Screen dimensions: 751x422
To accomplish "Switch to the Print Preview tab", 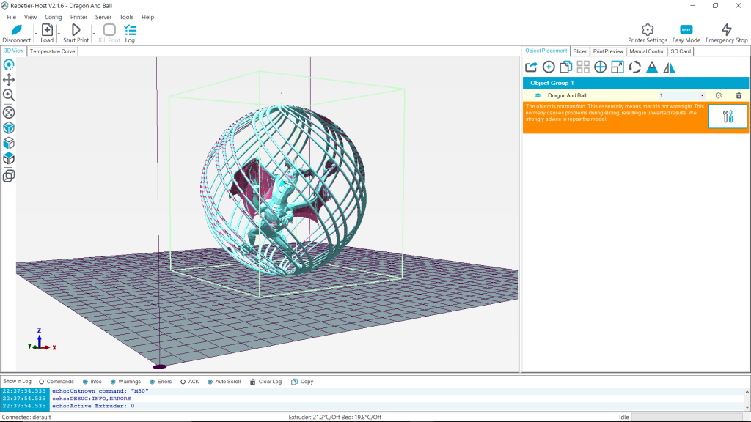I will 607,51.
